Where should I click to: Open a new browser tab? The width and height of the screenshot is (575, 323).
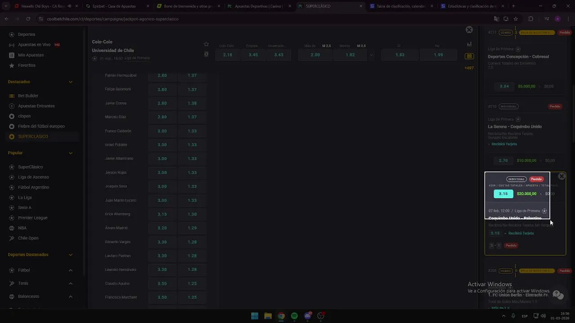pyautogui.click(x=513, y=6)
